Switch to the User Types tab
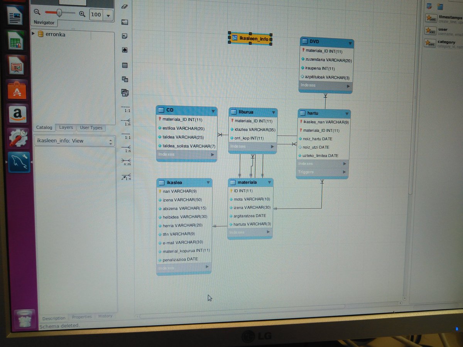 click(91, 128)
